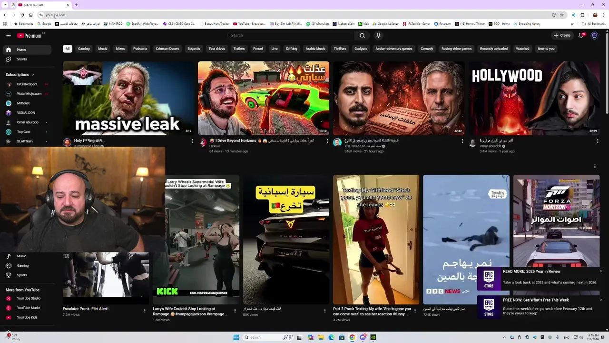
Task: Open the Spotify Web Player bookmark
Action: point(142,24)
